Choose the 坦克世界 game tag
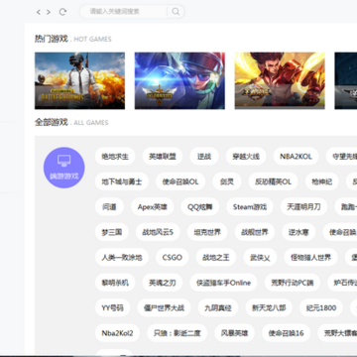The height and width of the screenshot is (357, 357). (207, 232)
